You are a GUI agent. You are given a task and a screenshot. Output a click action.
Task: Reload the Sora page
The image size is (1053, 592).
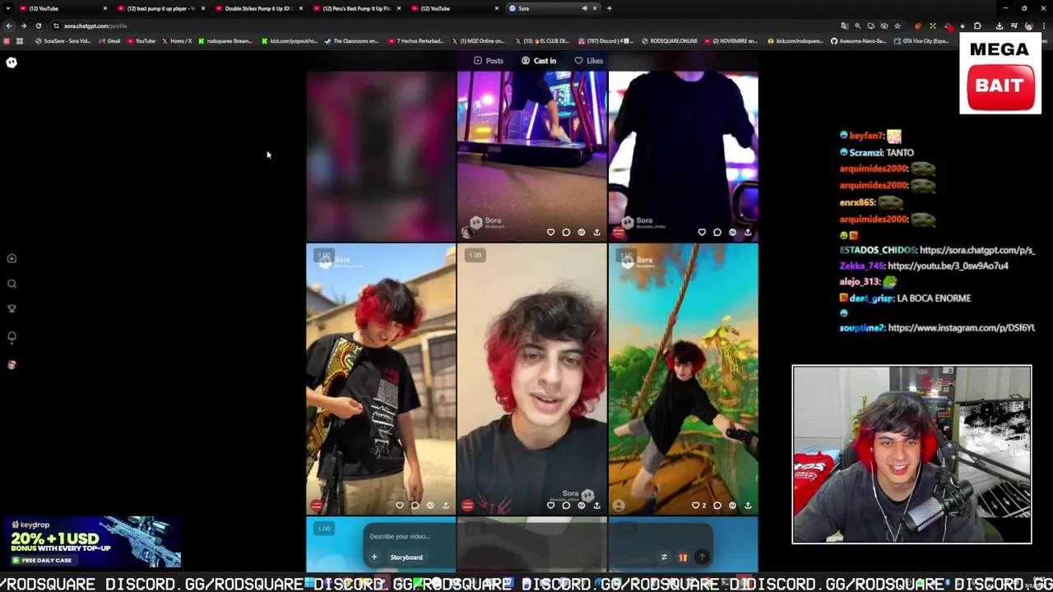[38, 25]
